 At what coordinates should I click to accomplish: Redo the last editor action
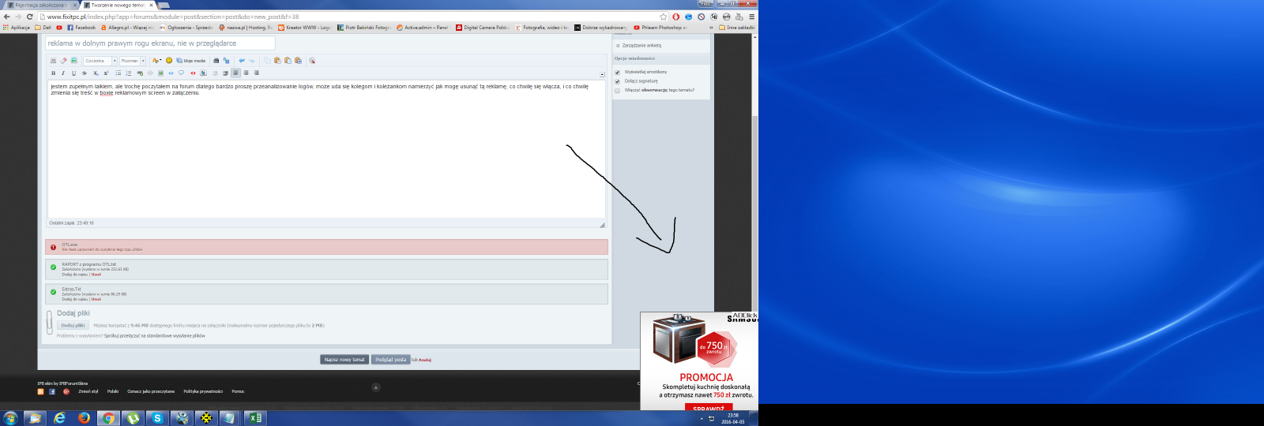252,60
